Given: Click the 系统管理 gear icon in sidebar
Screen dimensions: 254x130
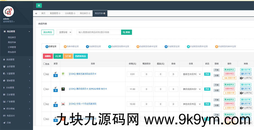Looking at the screenshot, I should coord(4,60).
